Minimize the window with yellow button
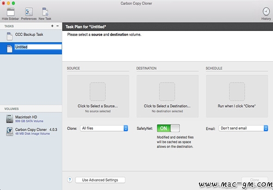Image resolution: width=273 pixels, height=190 pixels. [x=8, y=3]
